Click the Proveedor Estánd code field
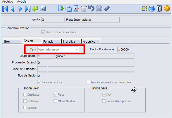Image resolution: width=172 pixels, height=118 pixels. pos(48,63)
